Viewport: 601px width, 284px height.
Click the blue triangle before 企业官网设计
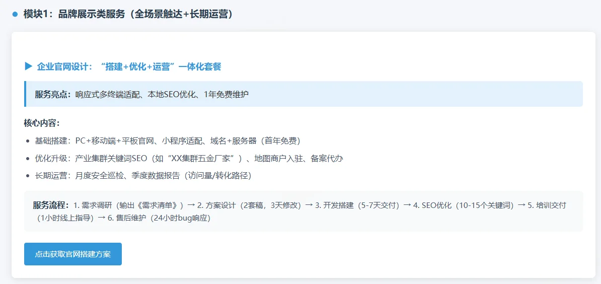[x=28, y=66]
